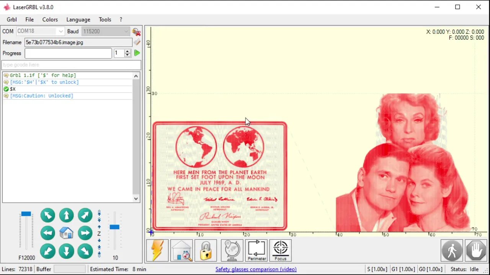The width and height of the screenshot is (490, 275).
Task: Click the moon plaque engraving in the preview
Action: pyautogui.click(x=220, y=176)
